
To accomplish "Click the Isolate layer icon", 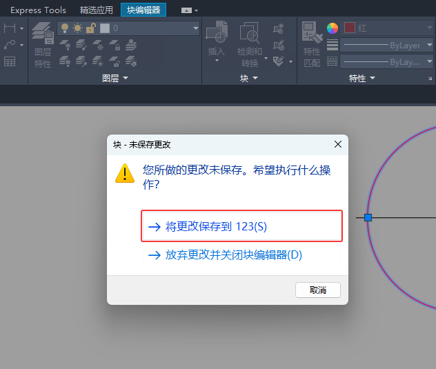I will [x=81, y=45].
